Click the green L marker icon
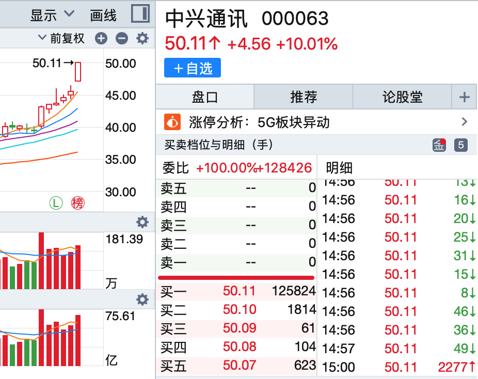Screen dimensions: 478x379 [56, 203]
